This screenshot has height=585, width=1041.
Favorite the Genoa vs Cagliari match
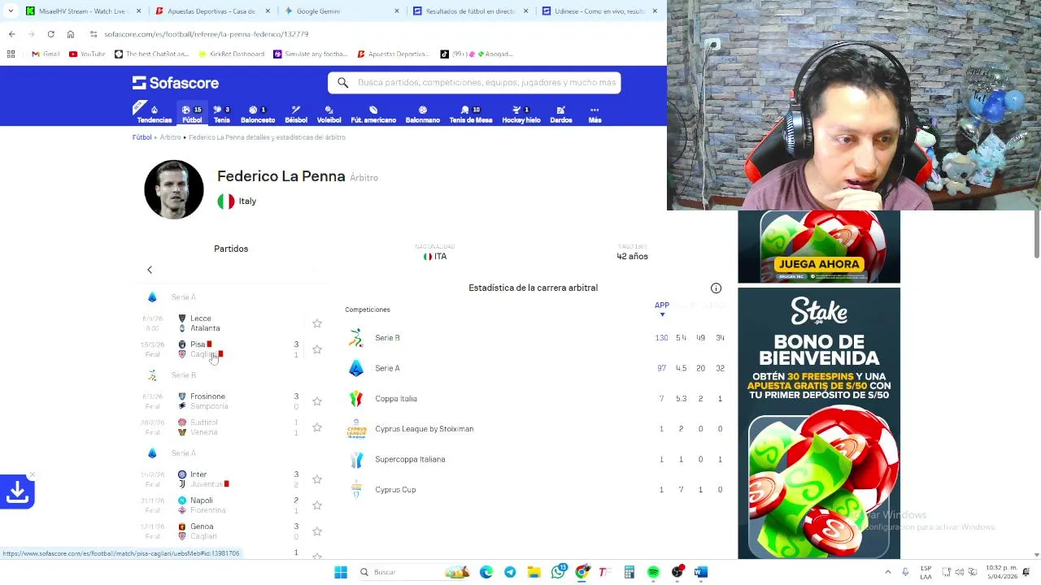[317, 531]
